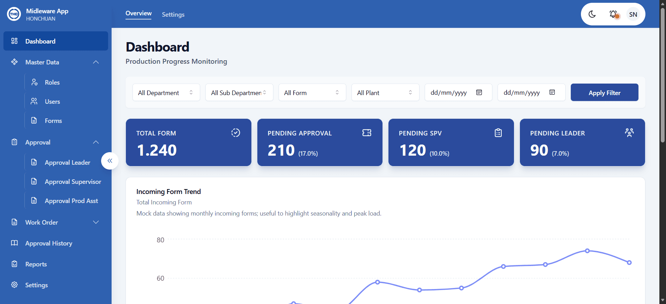The width and height of the screenshot is (666, 304).
Task: Open Users under Master Data
Action: (x=52, y=101)
